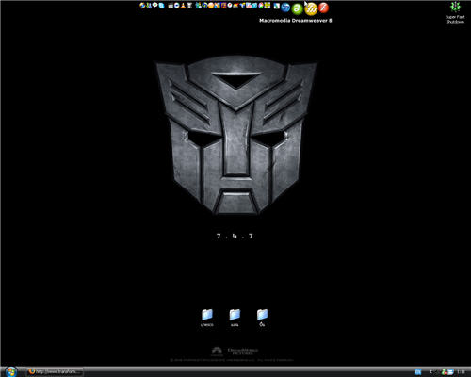This screenshot has height=377, width=471.
Task: Select the right desktop folder
Action: coord(262,318)
